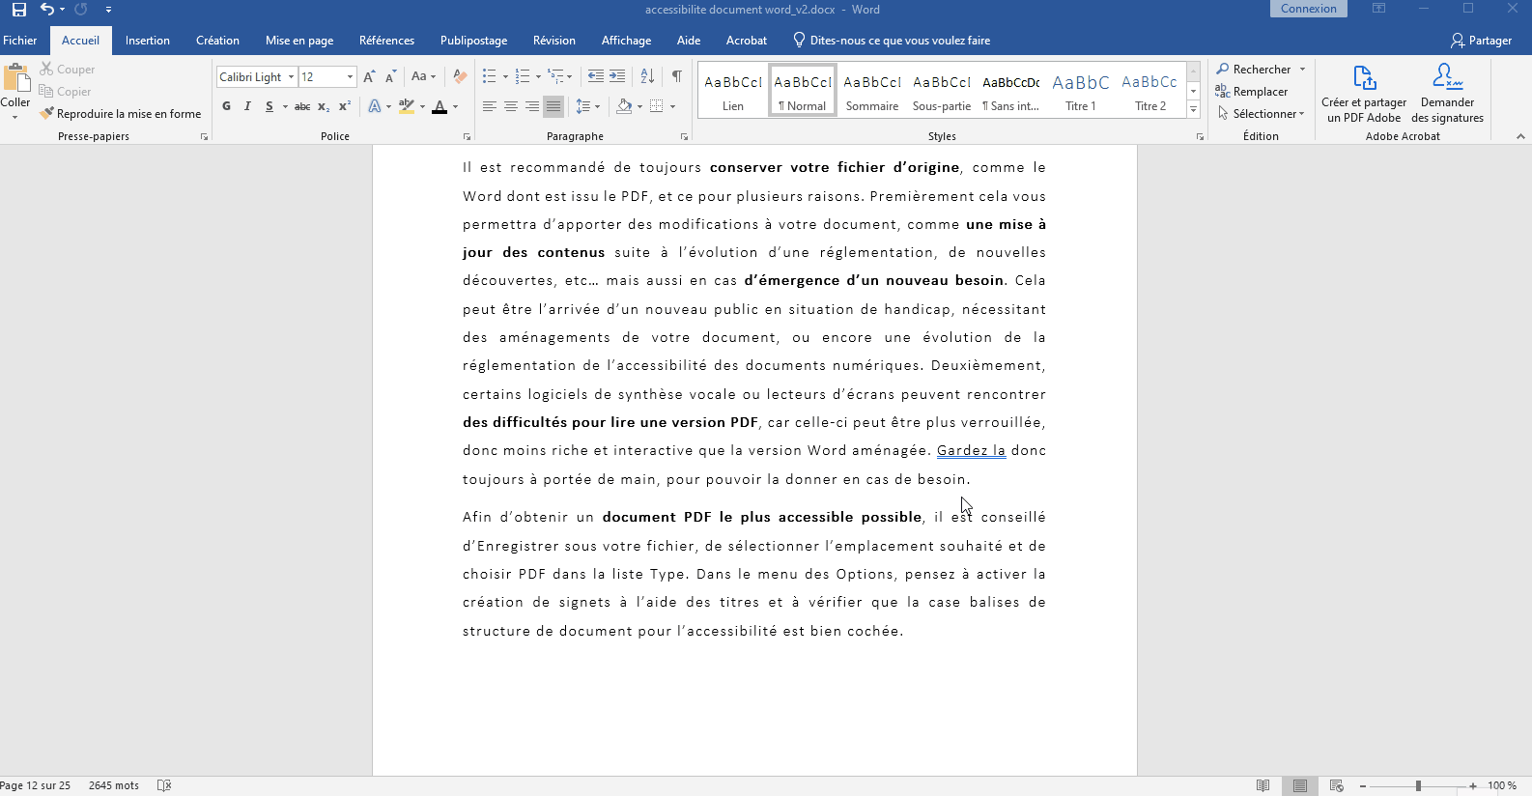Apply the Sommaire style
Image resolution: width=1532 pixels, height=796 pixels.
coord(872,91)
